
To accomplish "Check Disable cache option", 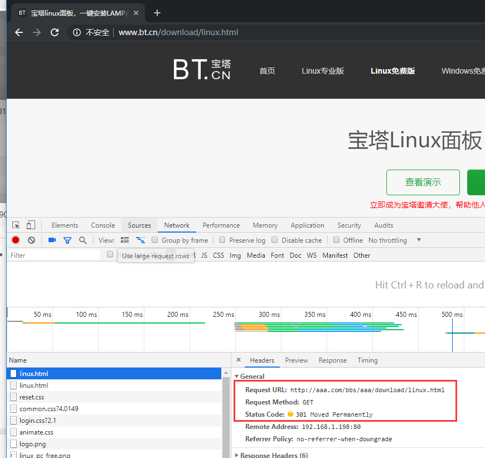I will pyautogui.click(x=274, y=240).
